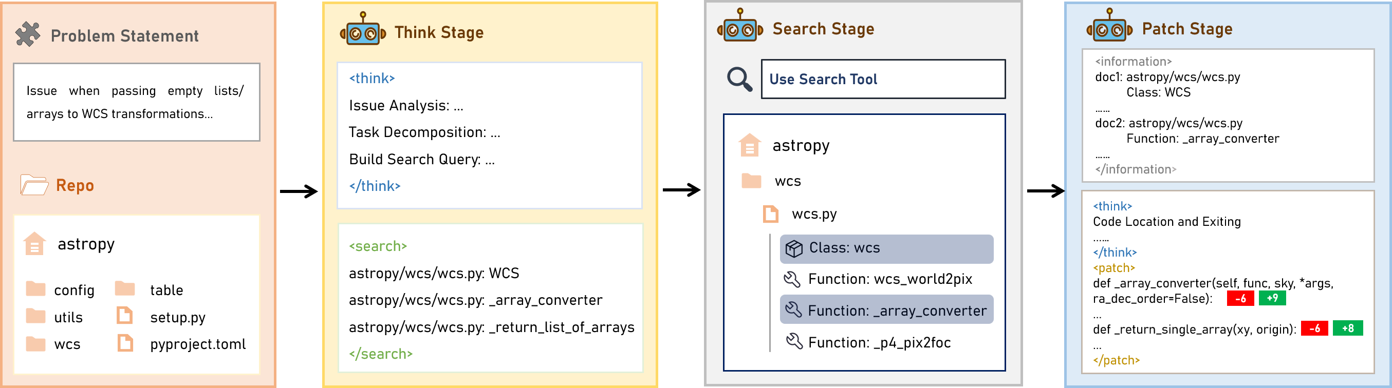Click the puzzle piece icon beside Problem Statement
The image size is (1392, 388).
[x=28, y=34]
